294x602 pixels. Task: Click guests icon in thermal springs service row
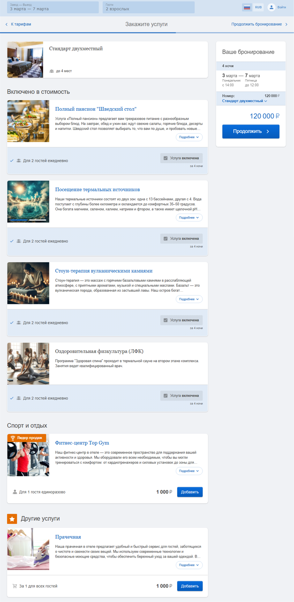tap(19, 241)
